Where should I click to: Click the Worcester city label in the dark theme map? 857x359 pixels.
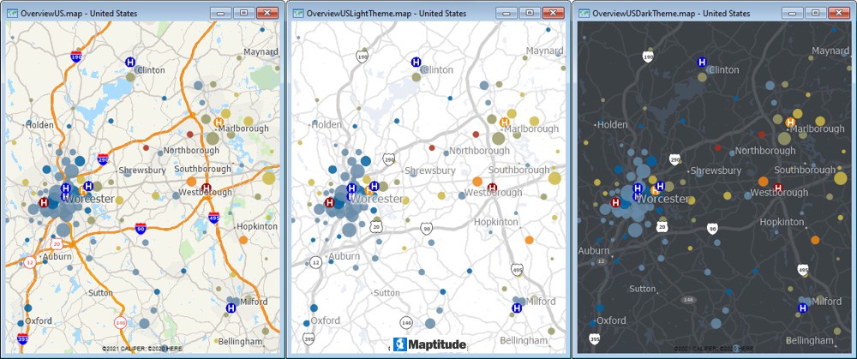click(660, 199)
